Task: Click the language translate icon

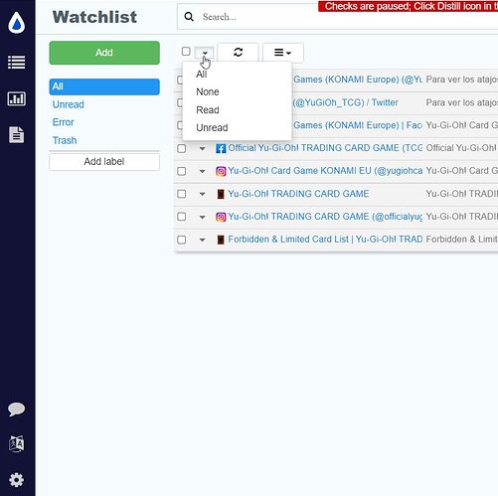Action: click(16, 443)
